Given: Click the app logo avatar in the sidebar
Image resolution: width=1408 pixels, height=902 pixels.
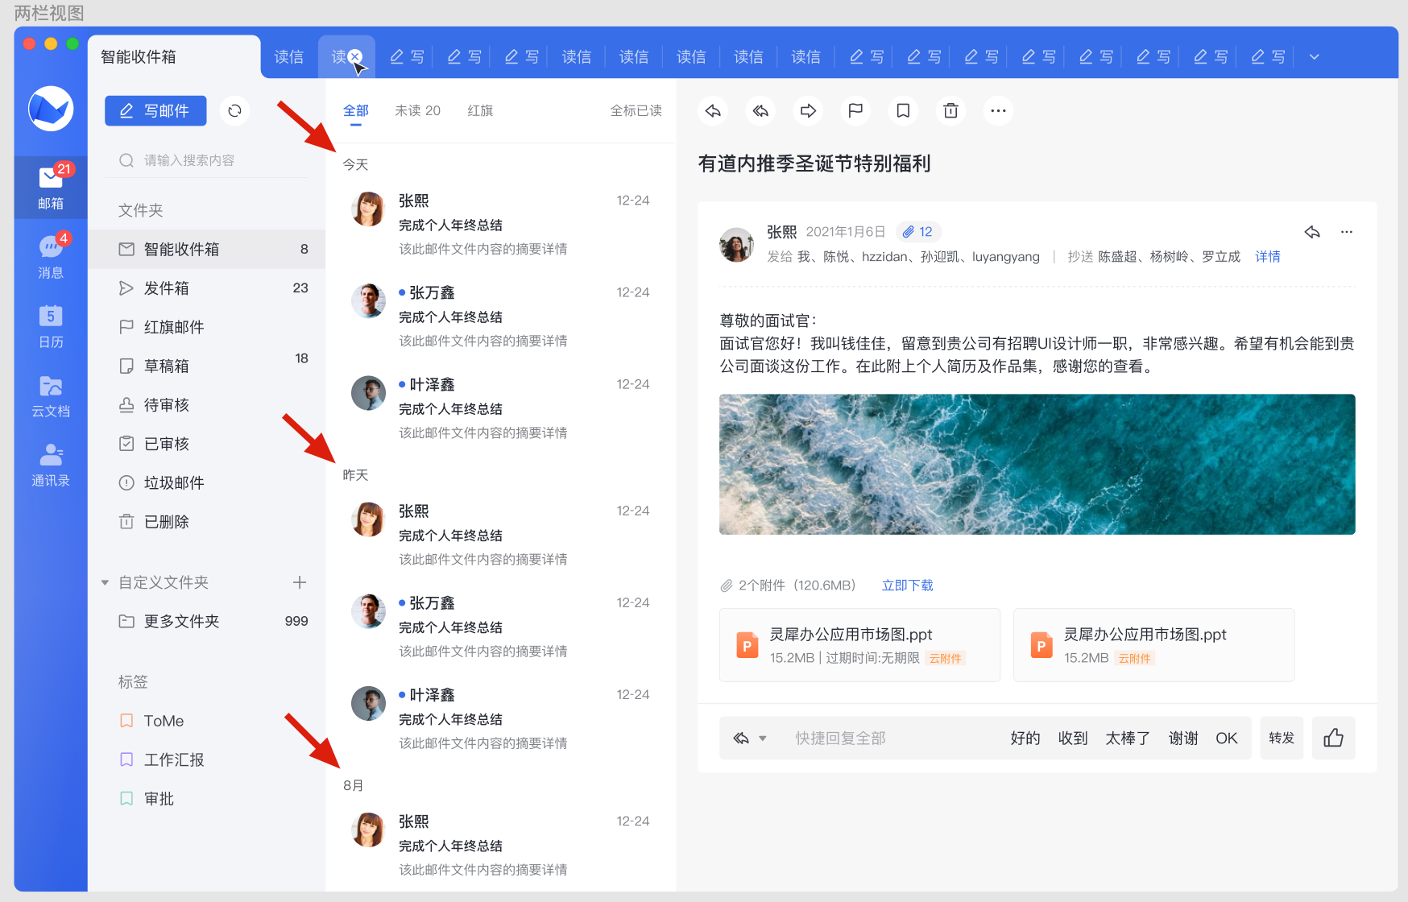Looking at the screenshot, I should (x=51, y=109).
